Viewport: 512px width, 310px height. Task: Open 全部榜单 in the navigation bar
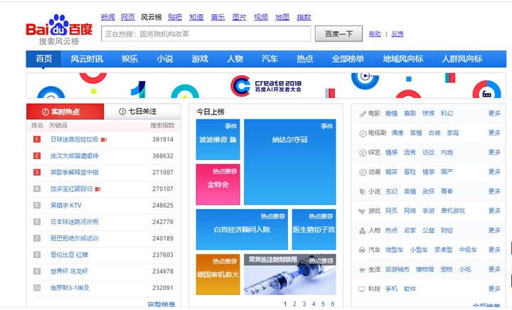click(x=348, y=59)
